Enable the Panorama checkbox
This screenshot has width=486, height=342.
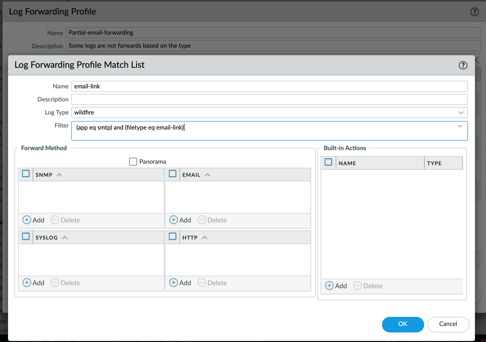pyautogui.click(x=133, y=161)
